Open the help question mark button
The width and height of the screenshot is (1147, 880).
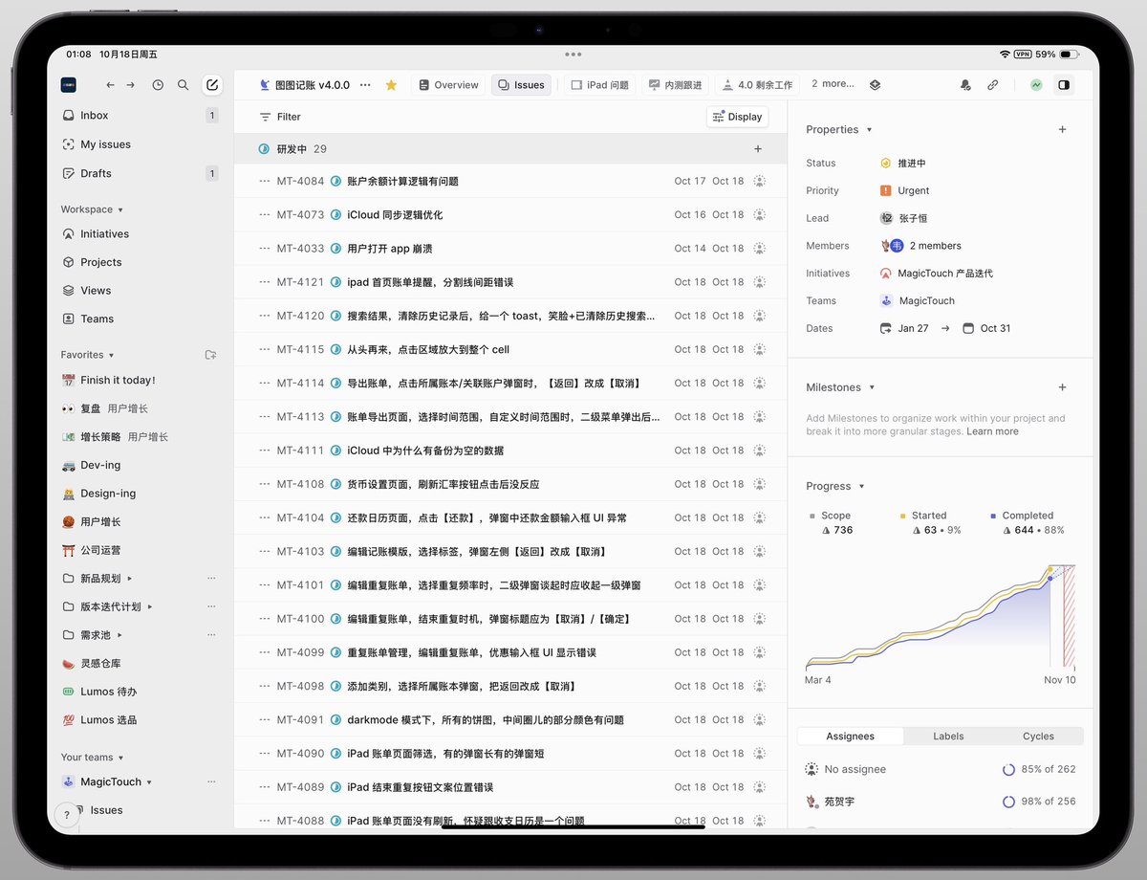pos(66,815)
